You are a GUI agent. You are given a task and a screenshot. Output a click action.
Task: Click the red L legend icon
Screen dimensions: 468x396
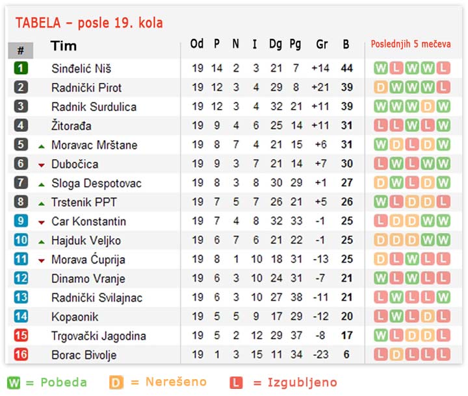236,382
